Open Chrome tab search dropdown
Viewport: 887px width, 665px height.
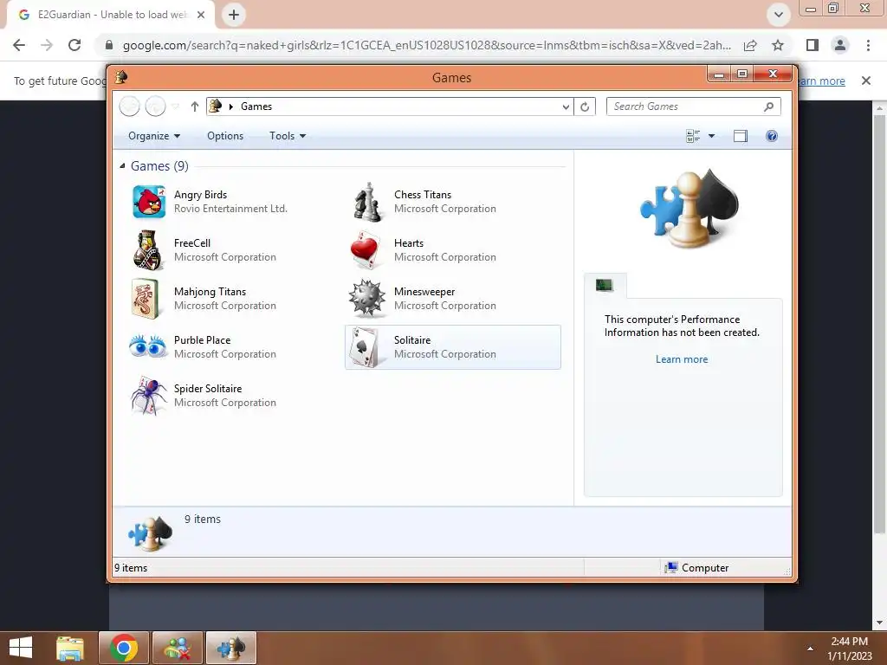point(779,15)
